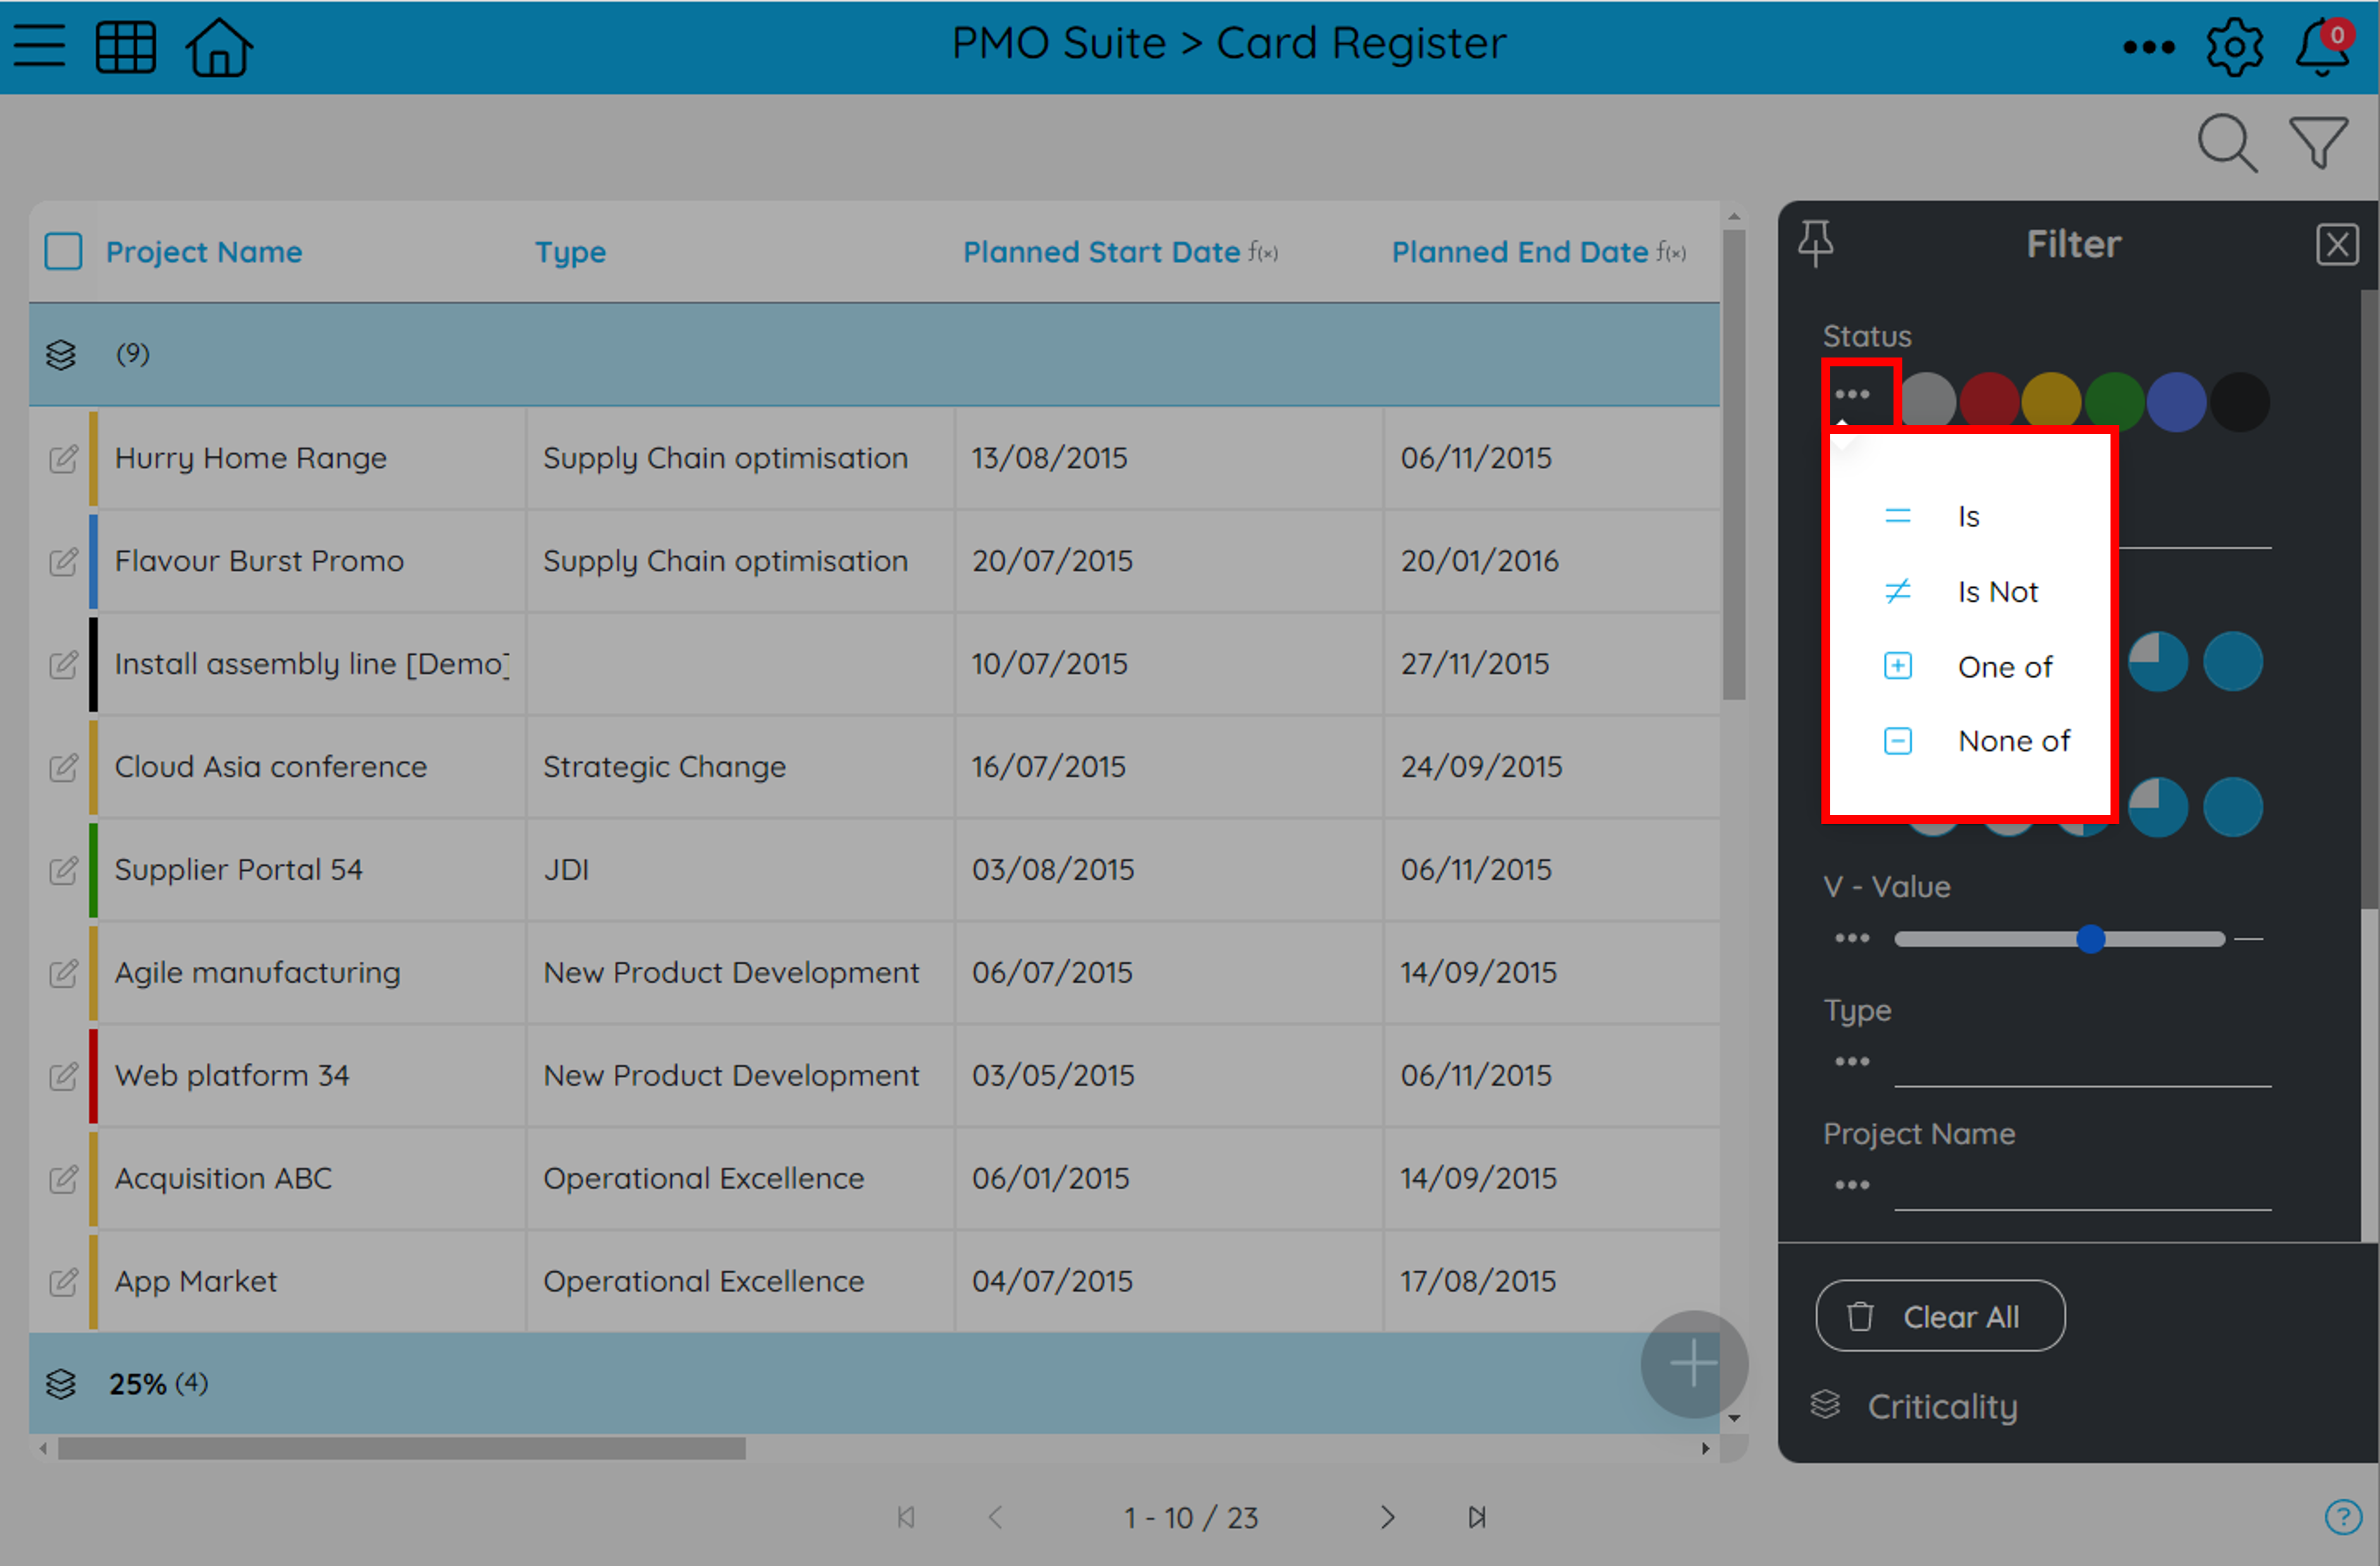
Task: Select 'None of' from the operator menu
Action: [x=2013, y=740]
